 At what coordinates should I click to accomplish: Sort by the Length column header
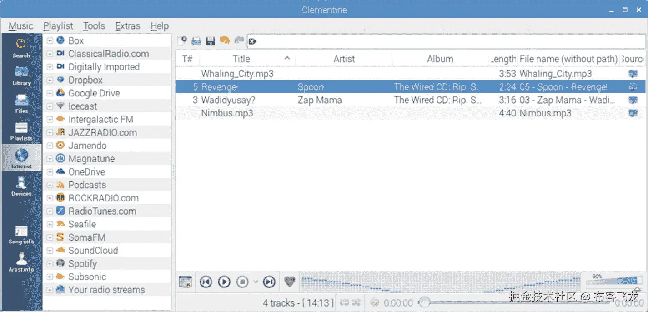click(503, 59)
